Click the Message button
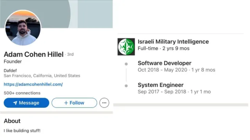The image size is (250, 140). pos(27,103)
